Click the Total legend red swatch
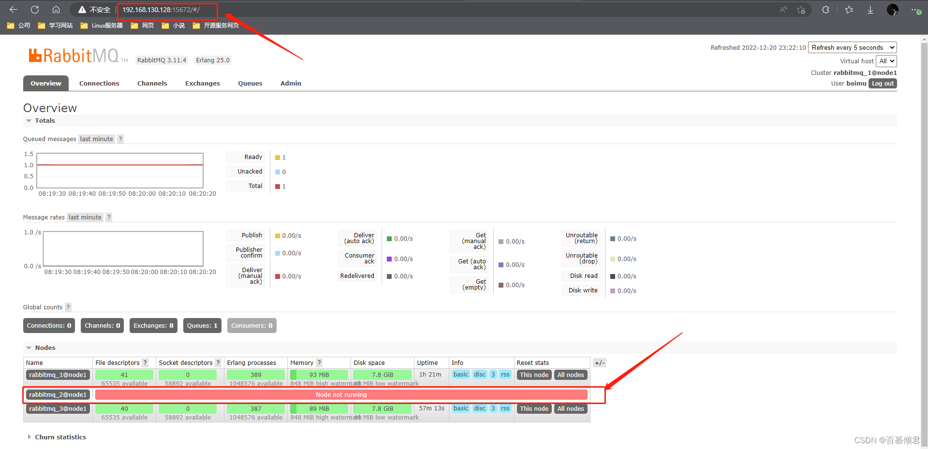 [278, 187]
